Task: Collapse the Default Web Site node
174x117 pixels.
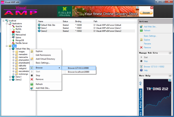Action: (x=10, y=49)
